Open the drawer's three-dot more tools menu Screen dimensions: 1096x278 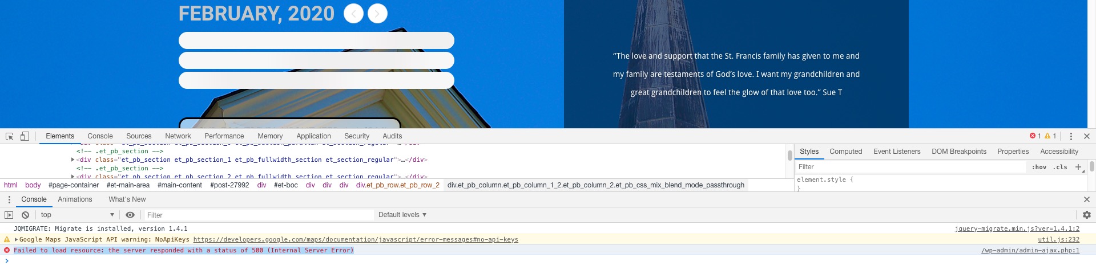(x=9, y=199)
